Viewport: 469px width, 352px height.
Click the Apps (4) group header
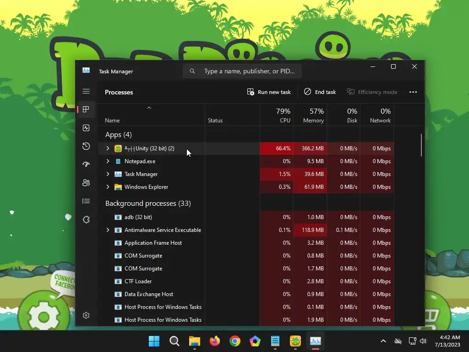tap(119, 135)
